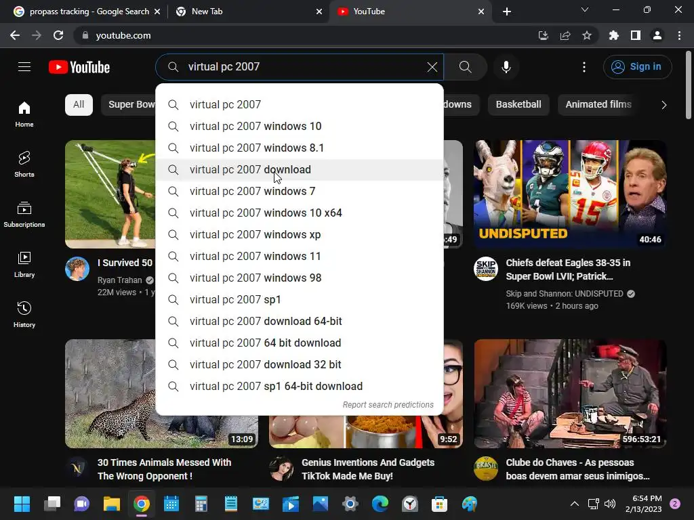Select suggestion 'virtual pc 2007 sp1 64-bit download'
This screenshot has width=694, height=520.
[299, 387]
